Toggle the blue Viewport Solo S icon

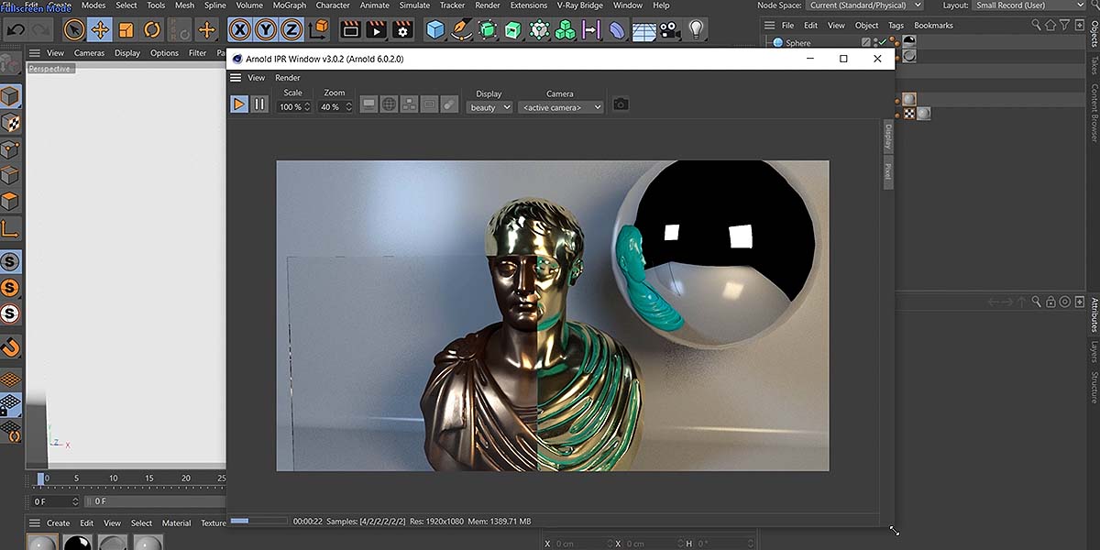click(10, 261)
